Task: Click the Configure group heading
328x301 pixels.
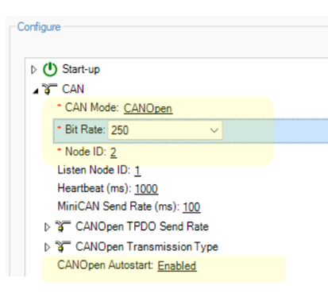Action: (39, 27)
